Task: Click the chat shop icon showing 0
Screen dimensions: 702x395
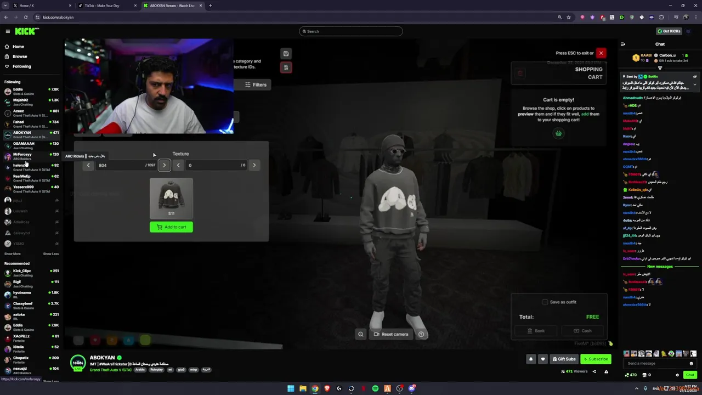Action: [647, 375]
